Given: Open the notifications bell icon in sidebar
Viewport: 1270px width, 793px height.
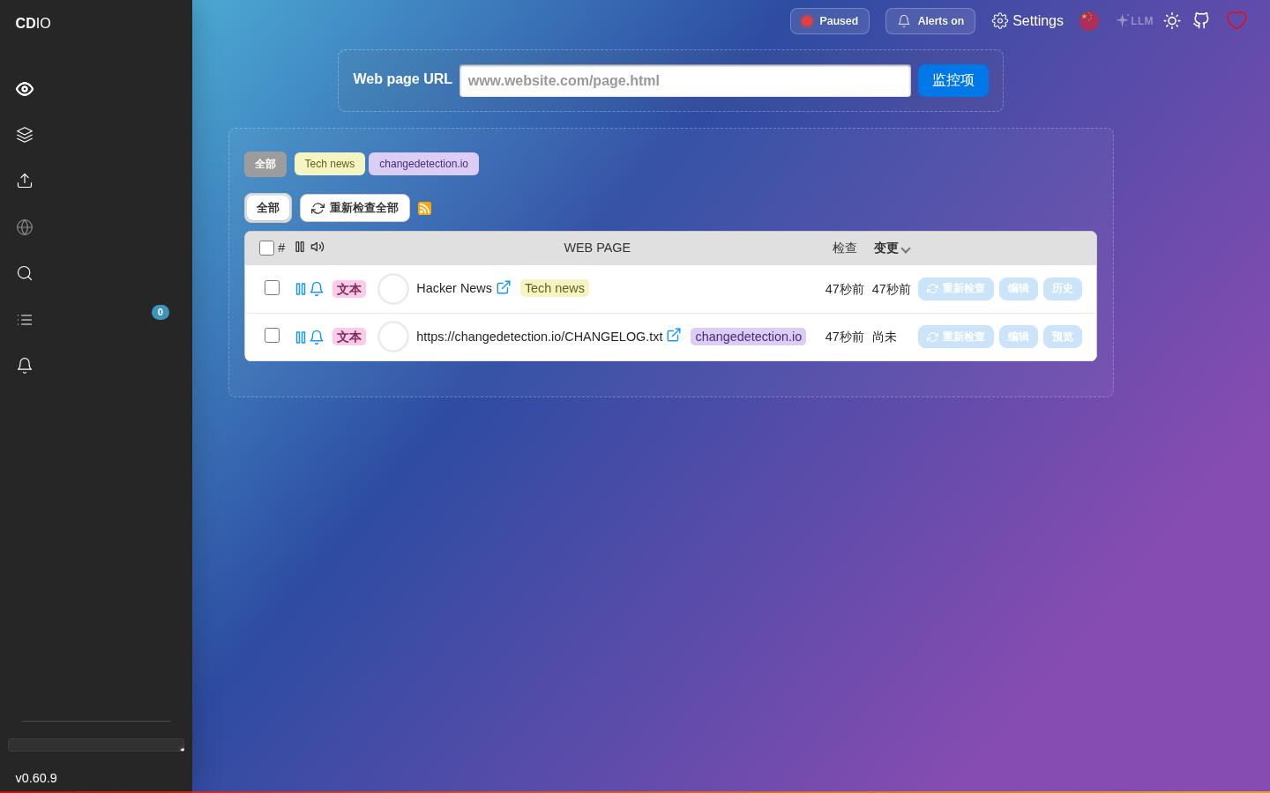Looking at the screenshot, I should [x=25, y=366].
